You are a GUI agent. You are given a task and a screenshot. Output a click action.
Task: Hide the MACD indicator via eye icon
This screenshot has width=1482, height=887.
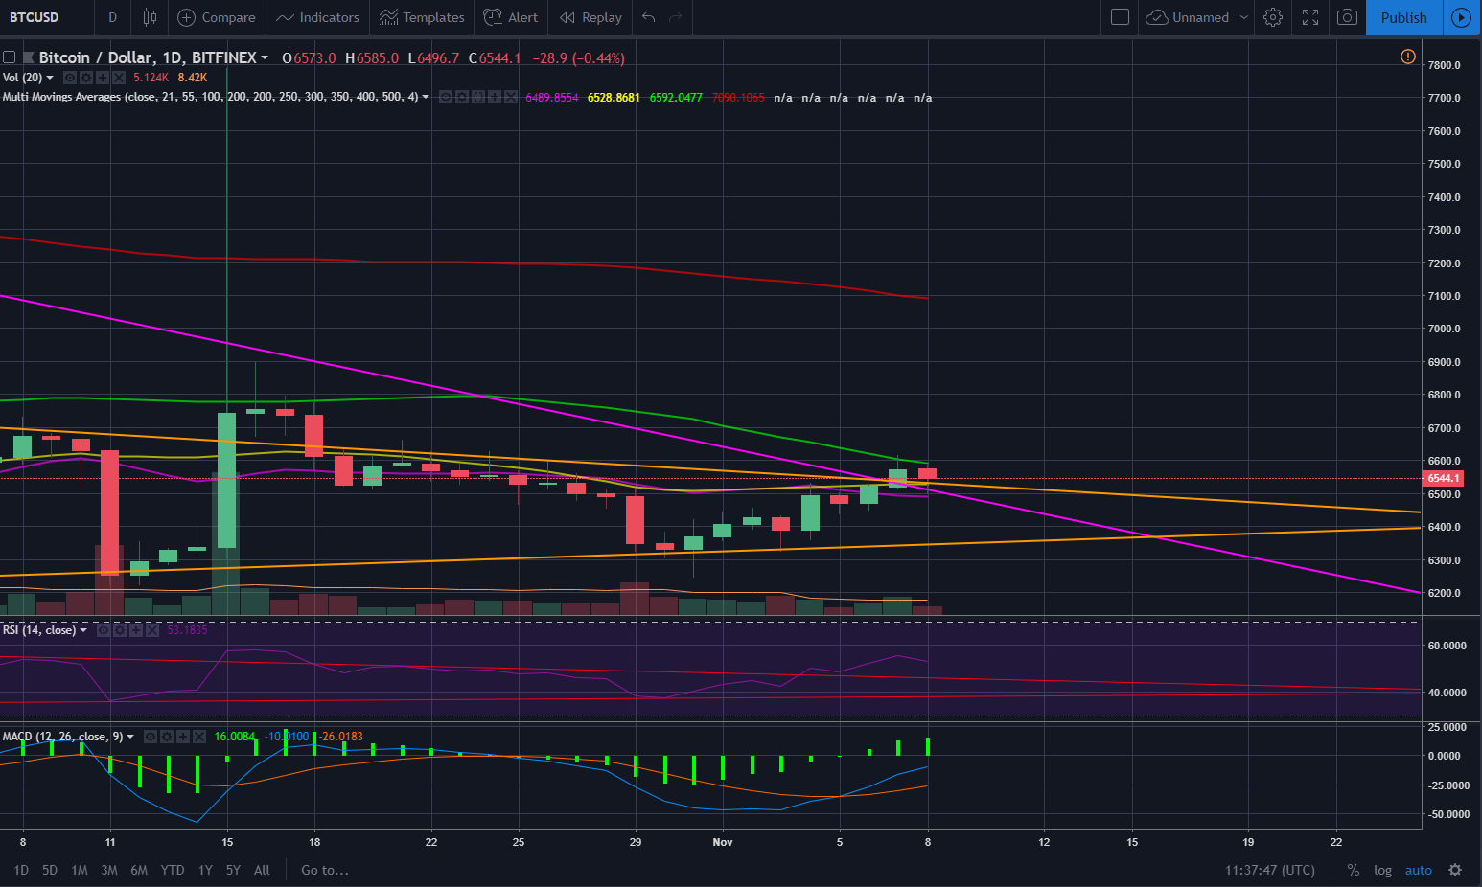click(151, 737)
